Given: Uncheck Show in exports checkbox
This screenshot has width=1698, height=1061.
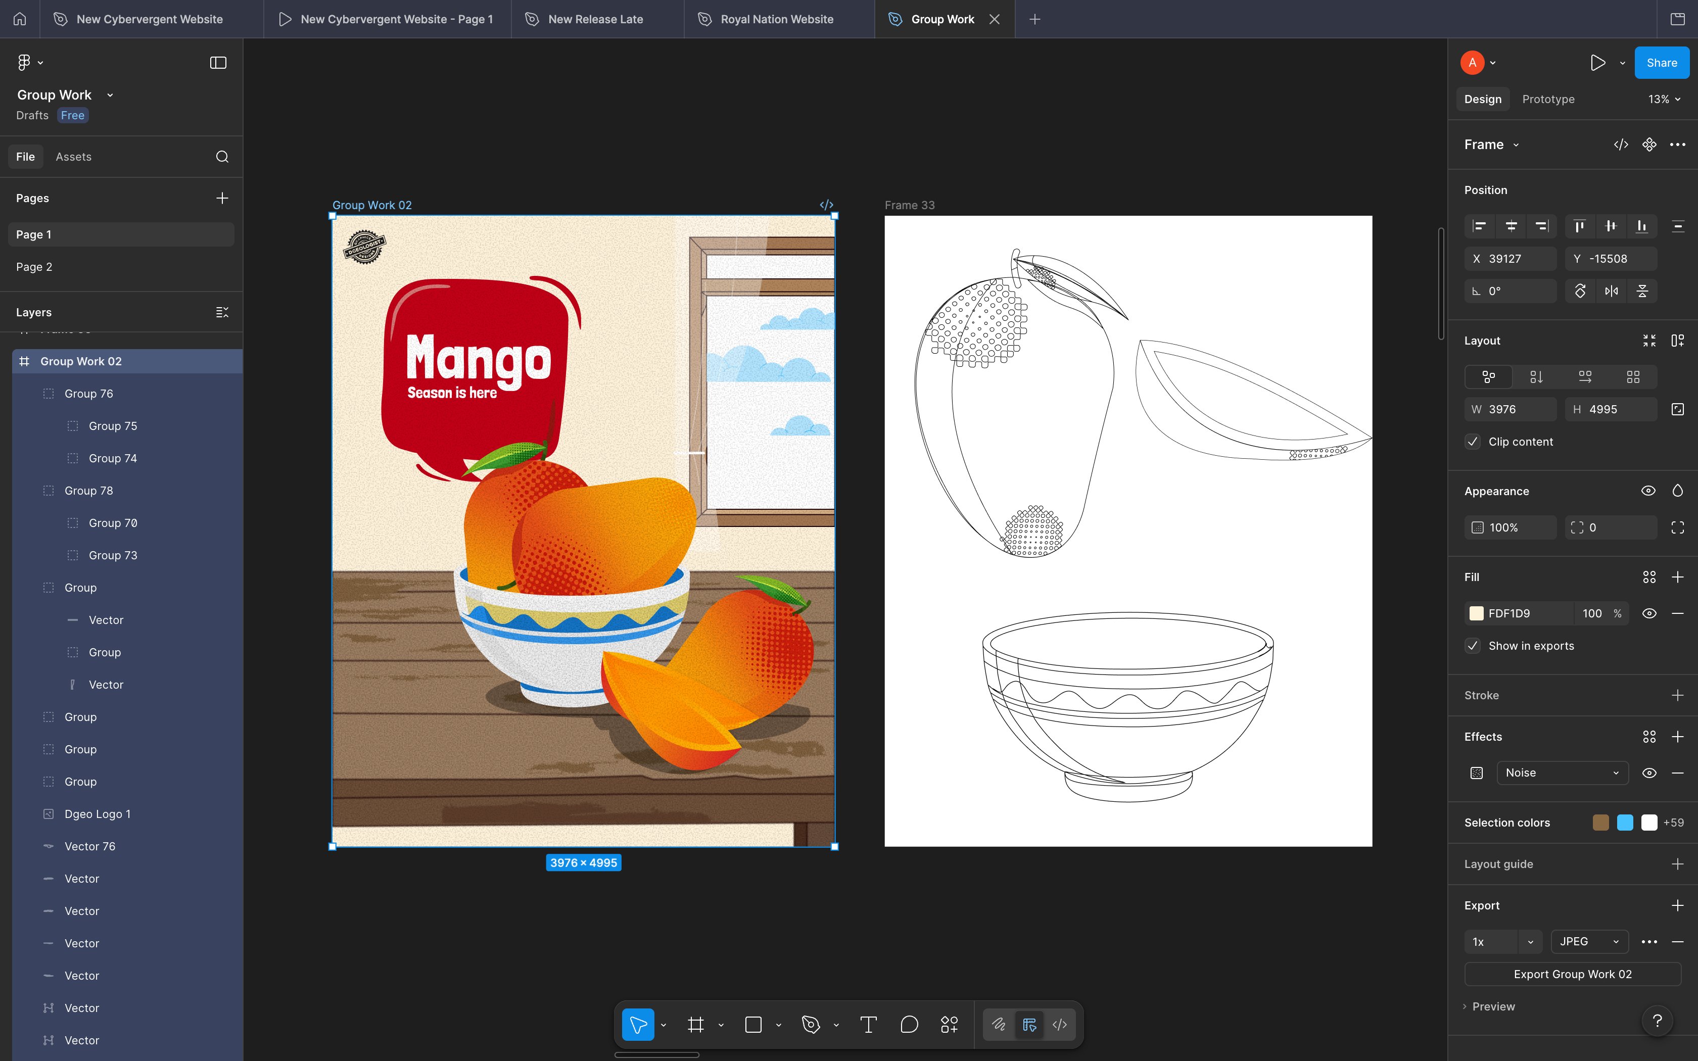Looking at the screenshot, I should (1472, 646).
